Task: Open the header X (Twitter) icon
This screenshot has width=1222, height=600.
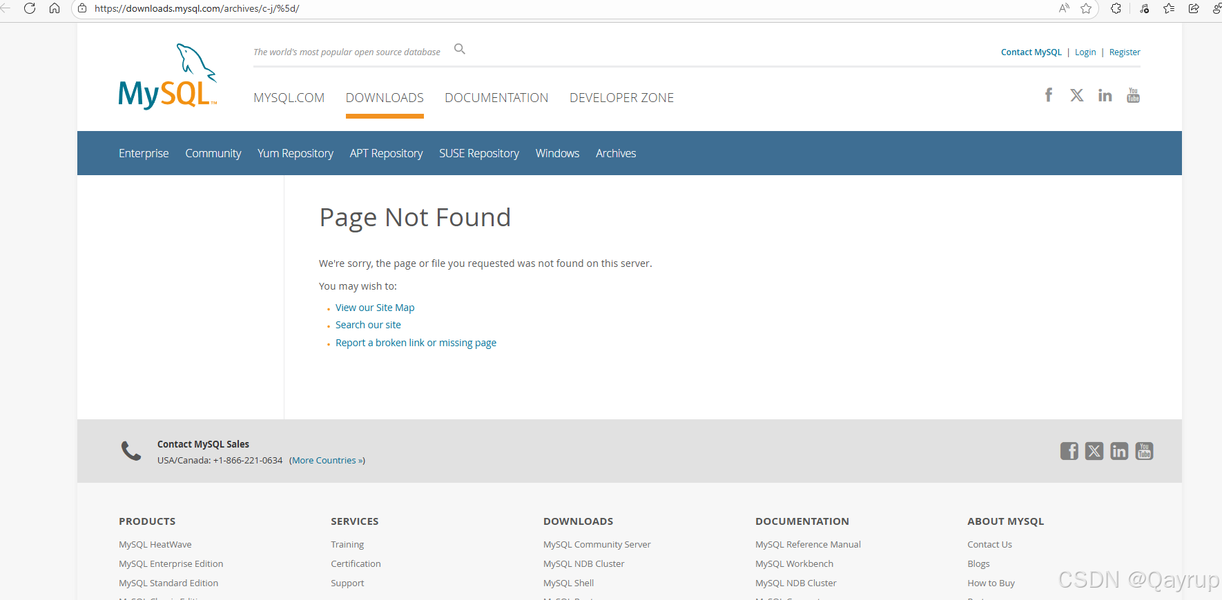Action: point(1077,95)
